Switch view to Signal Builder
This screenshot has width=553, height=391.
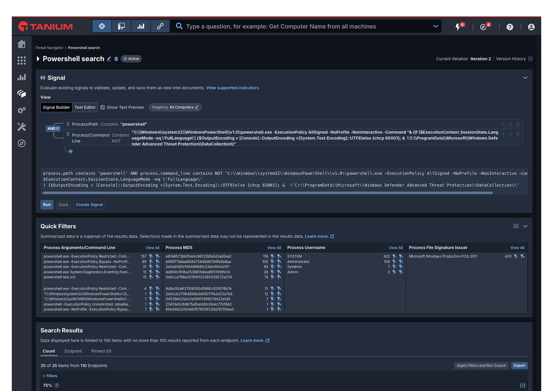coord(56,107)
